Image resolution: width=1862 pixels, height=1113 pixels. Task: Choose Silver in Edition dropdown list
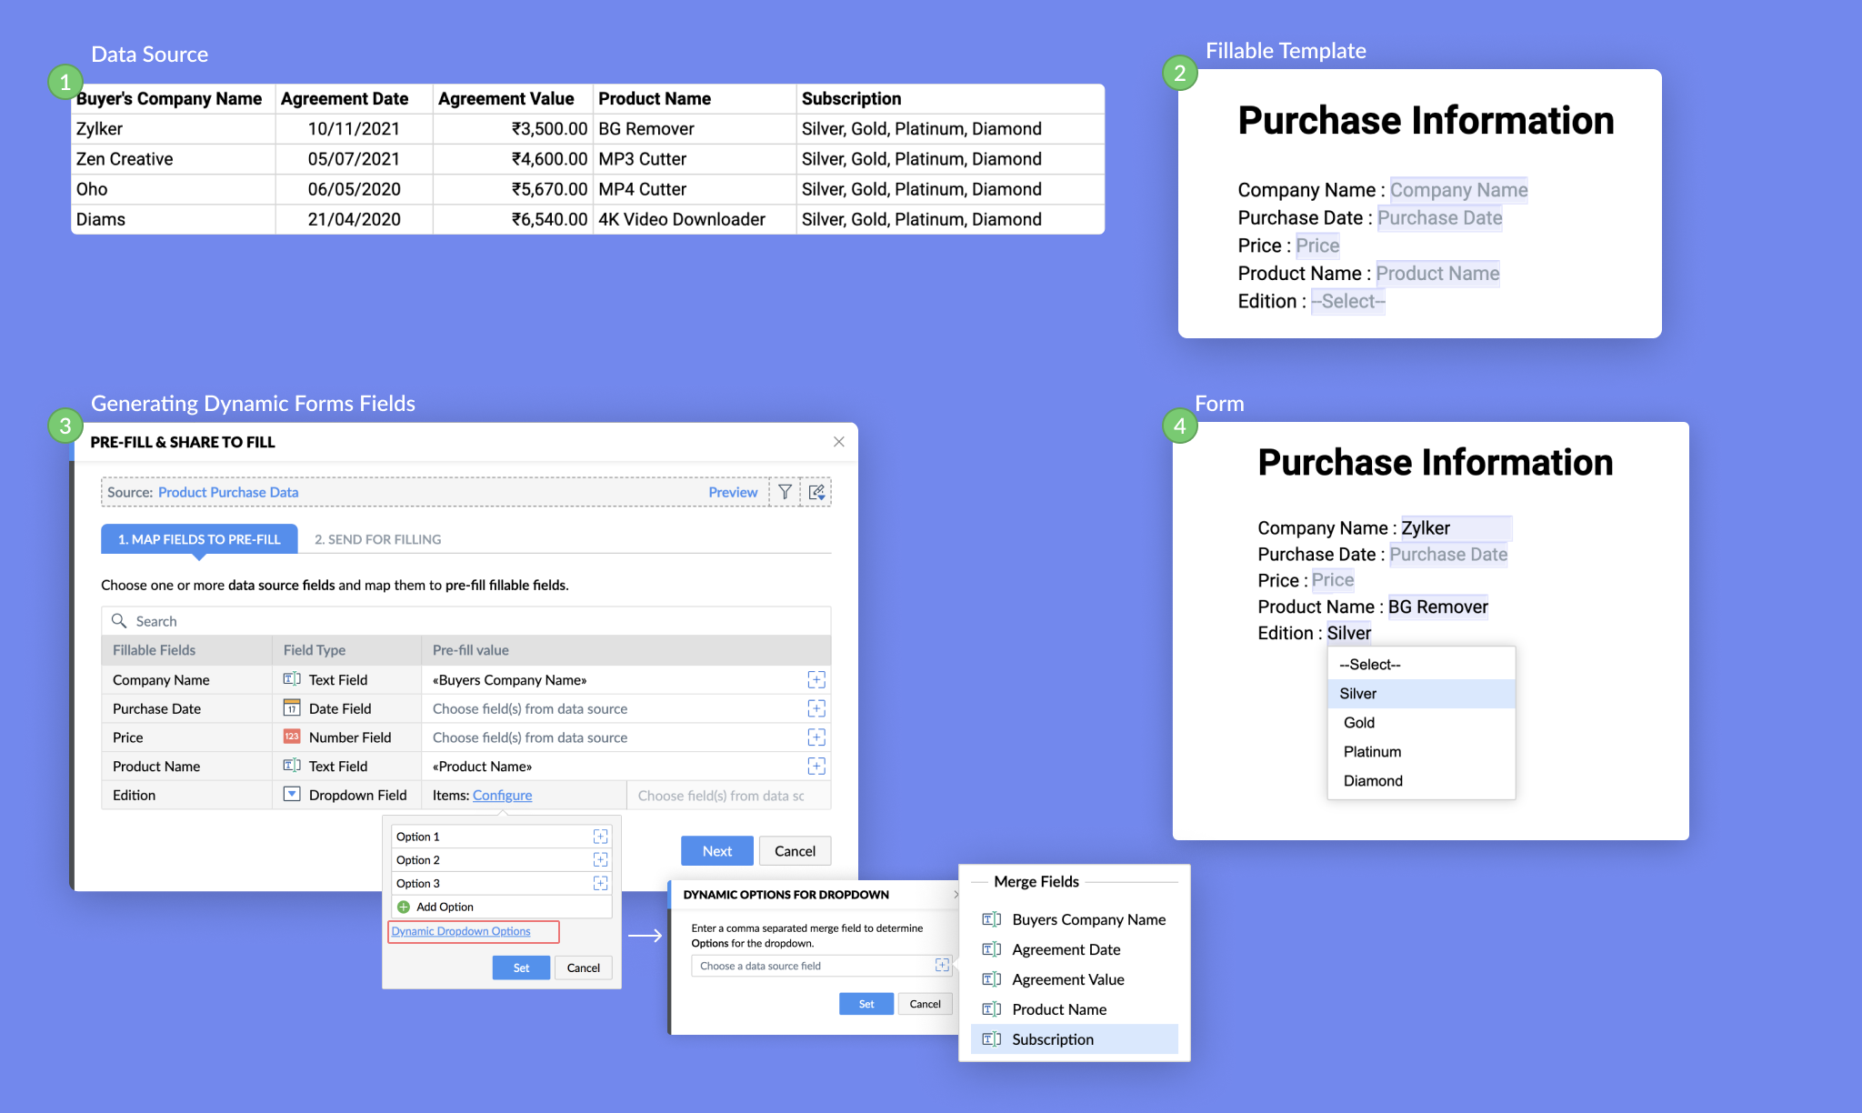pyautogui.click(x=1421, y=694)
